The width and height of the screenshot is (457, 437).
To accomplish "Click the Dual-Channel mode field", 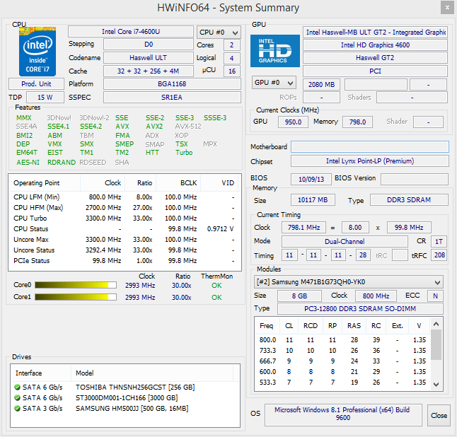I will (345, 242).
